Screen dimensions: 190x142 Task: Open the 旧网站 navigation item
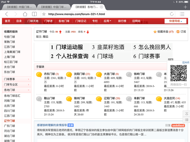(x=136, y=21)
